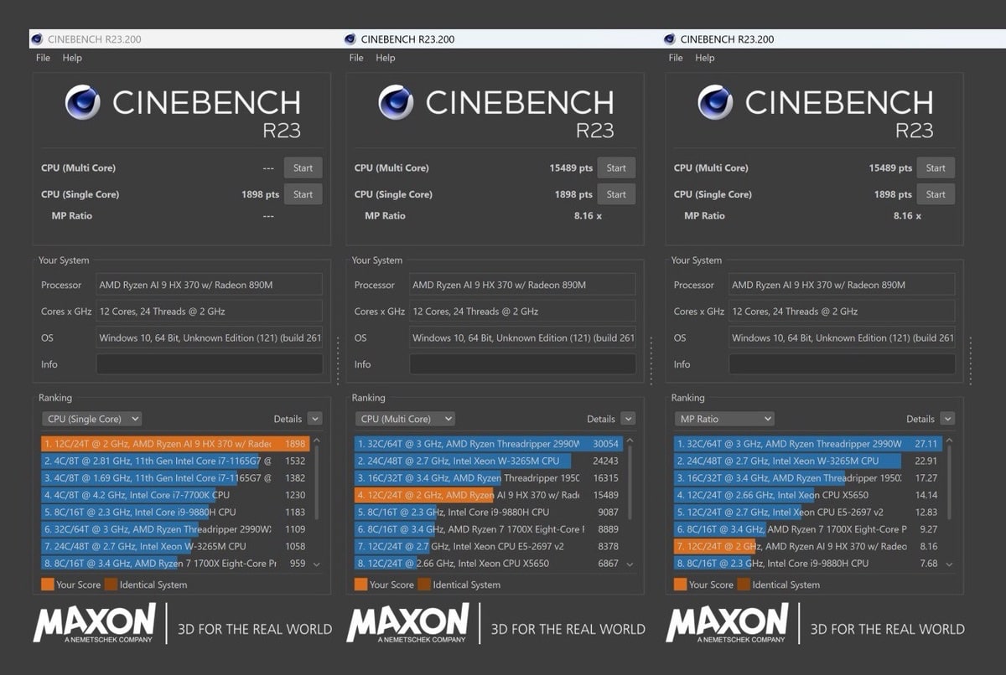Select the Intel Core i7-7700K ranking entry
This screenshot has height=675, width=1006.
tap(168, 495)
